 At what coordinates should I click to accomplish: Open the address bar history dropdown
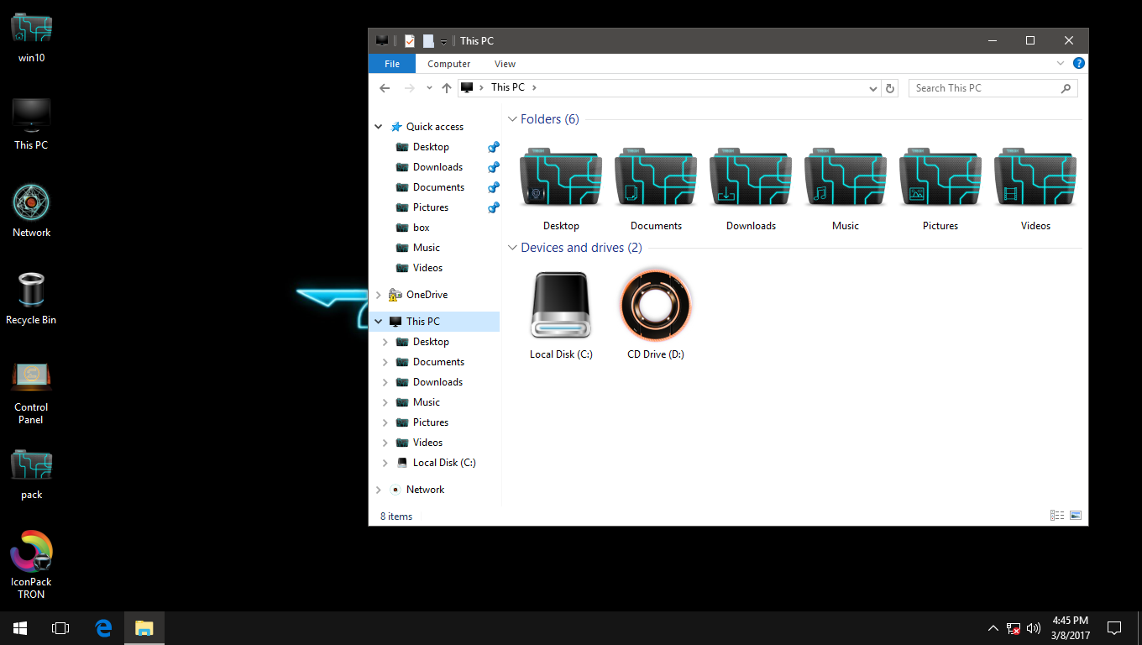tap(874, 87)
